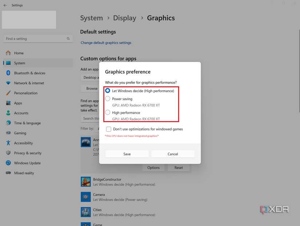Image resolution: width=300 pixels, height=226 pixels.
Task: Enable Don't use optimizations for windowed games
Action: point(109,129)
